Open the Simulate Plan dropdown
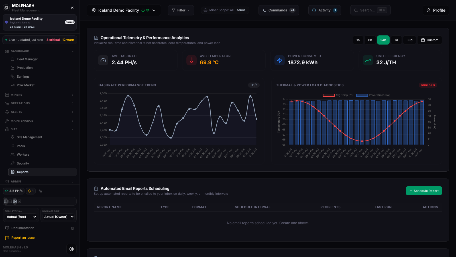Screen dimensions: 456x257 tap(21, 217)
